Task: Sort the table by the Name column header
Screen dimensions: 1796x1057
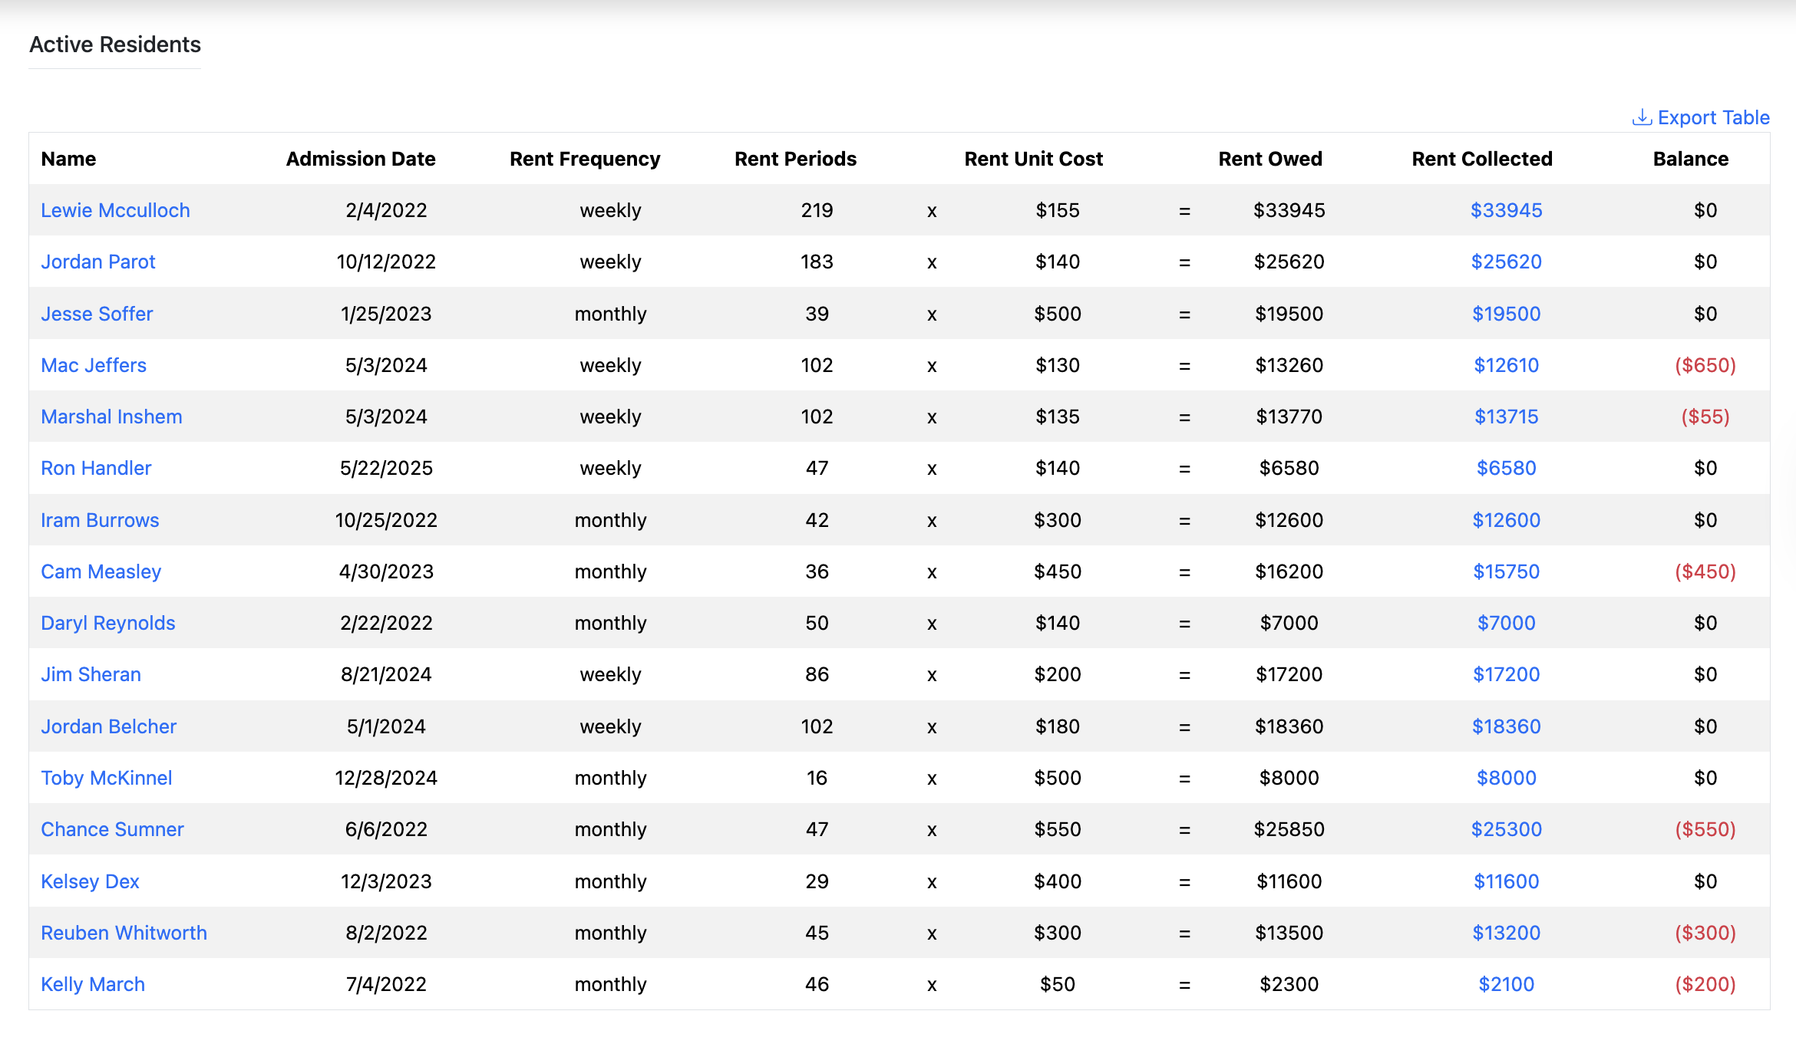Action: pyautogui.click(x=68, y=159)
